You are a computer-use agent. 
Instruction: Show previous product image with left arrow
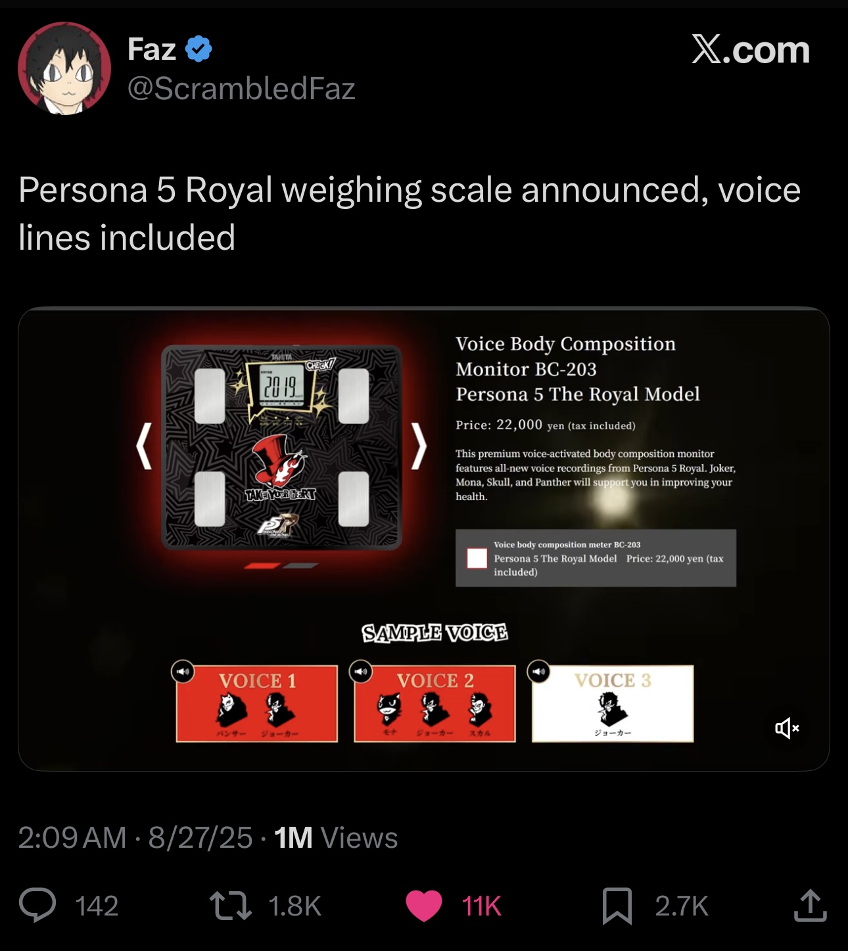(x=144, y=446)
